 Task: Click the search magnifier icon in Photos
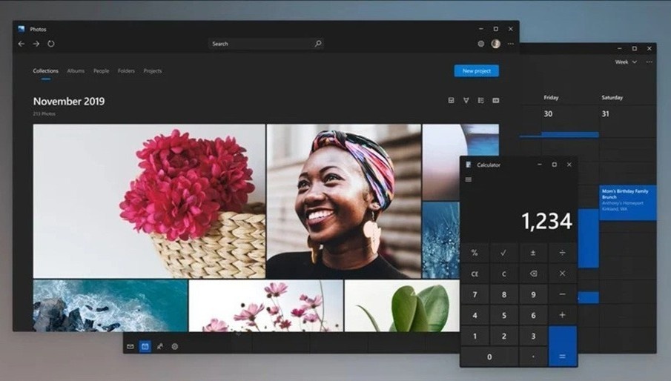tap(318, 44)
